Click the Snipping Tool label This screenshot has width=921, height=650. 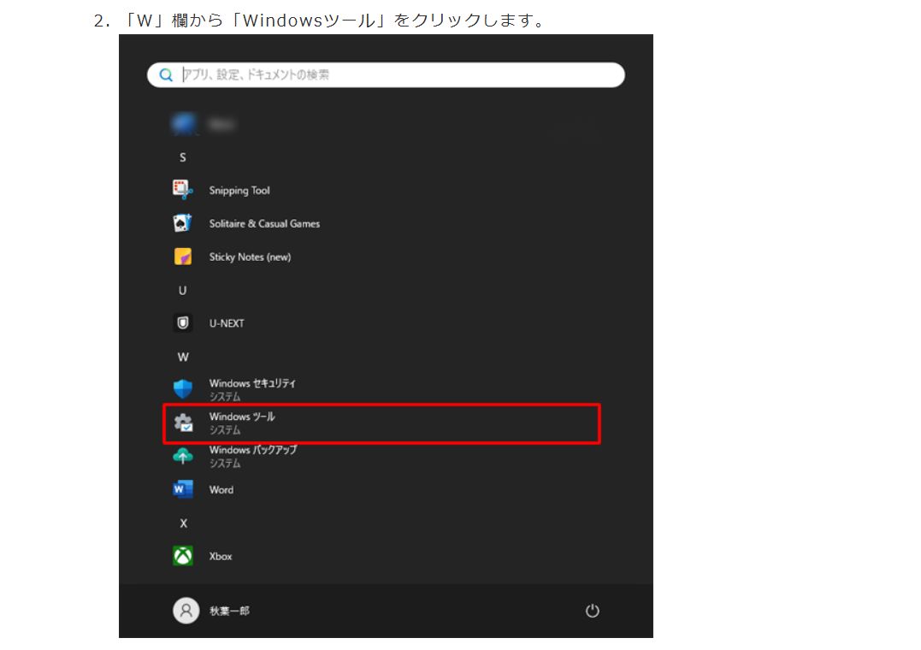[x=239, y=191]
